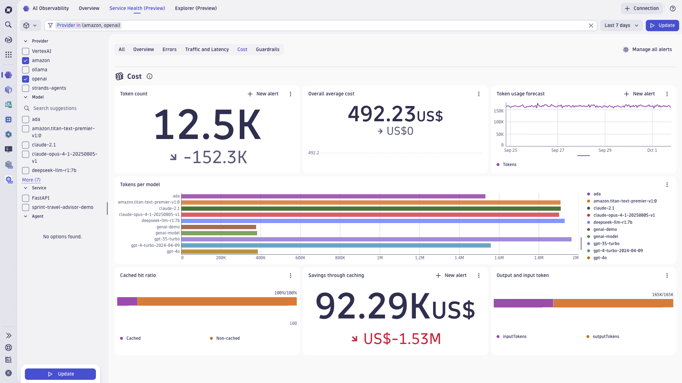
Task: Expand the Agent filter section
Action: pos(25,216)
